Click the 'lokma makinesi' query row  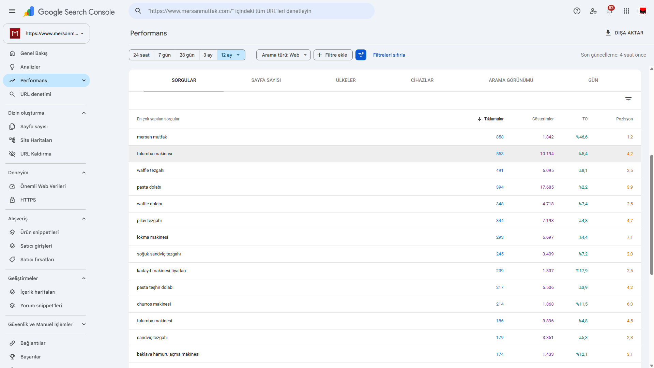coord(385,237)
